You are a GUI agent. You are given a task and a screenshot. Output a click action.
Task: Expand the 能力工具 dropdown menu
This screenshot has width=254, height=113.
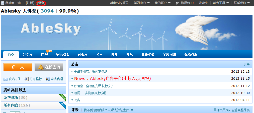click(221, 3)
